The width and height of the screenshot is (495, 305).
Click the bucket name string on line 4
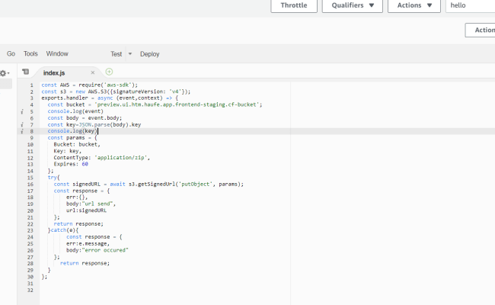tap(177, 104)
